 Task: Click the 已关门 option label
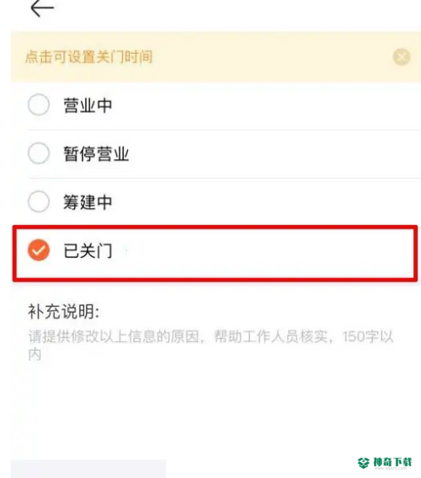[x=88, y=251]
